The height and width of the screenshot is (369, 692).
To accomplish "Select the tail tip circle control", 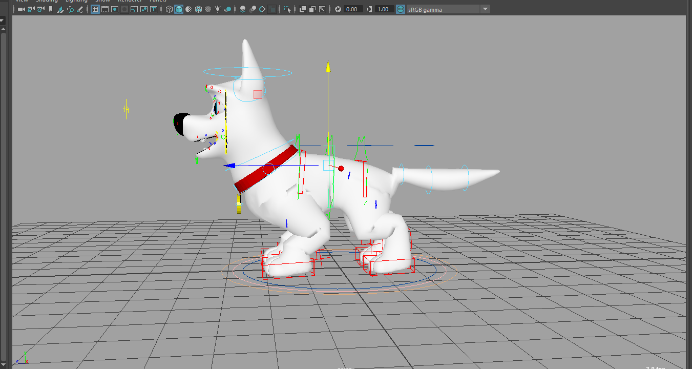I will 465,177.
